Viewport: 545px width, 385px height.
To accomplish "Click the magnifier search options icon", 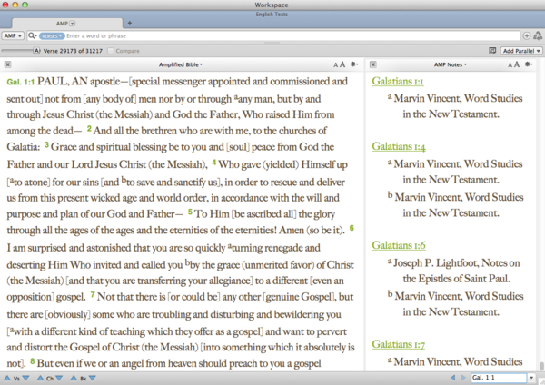I will pos(33,35).
